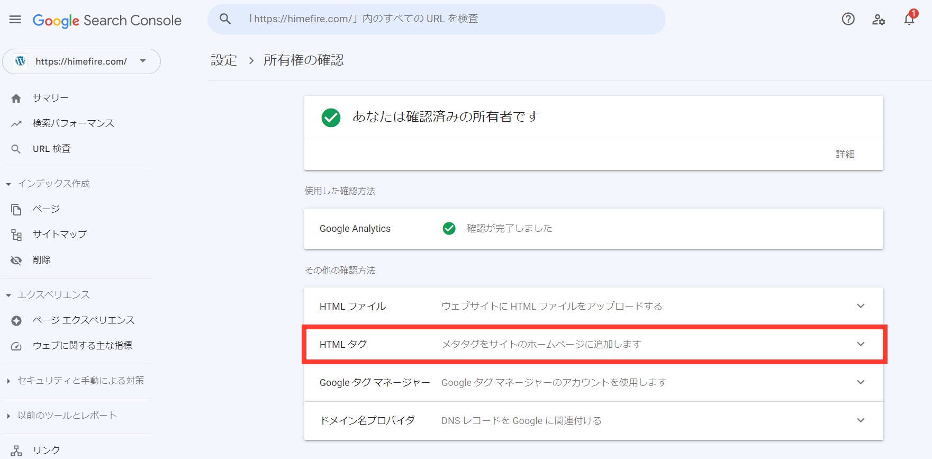Screen dimensions: 932x459
Task: Click green check icon next to 確認が完了しました
Action: pos(449,228)
